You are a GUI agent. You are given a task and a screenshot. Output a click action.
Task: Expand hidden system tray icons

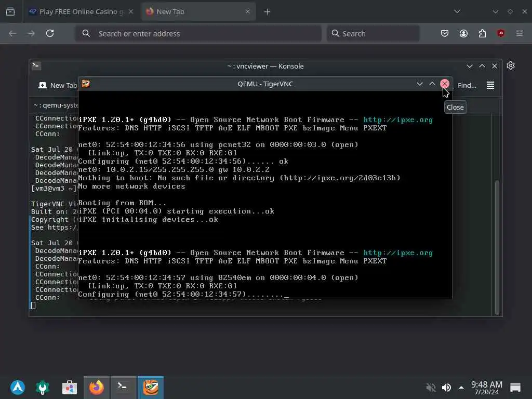[461, 388]
